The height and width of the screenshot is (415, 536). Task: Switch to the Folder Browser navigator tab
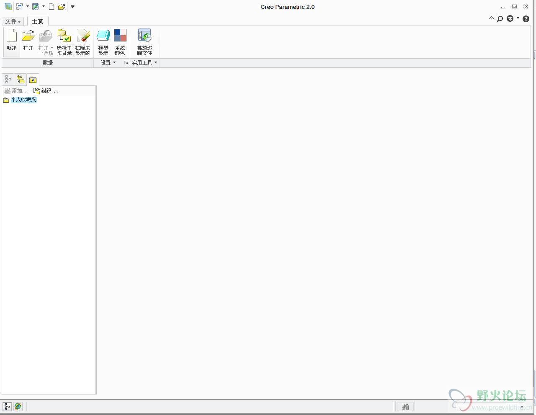point(21,79)
